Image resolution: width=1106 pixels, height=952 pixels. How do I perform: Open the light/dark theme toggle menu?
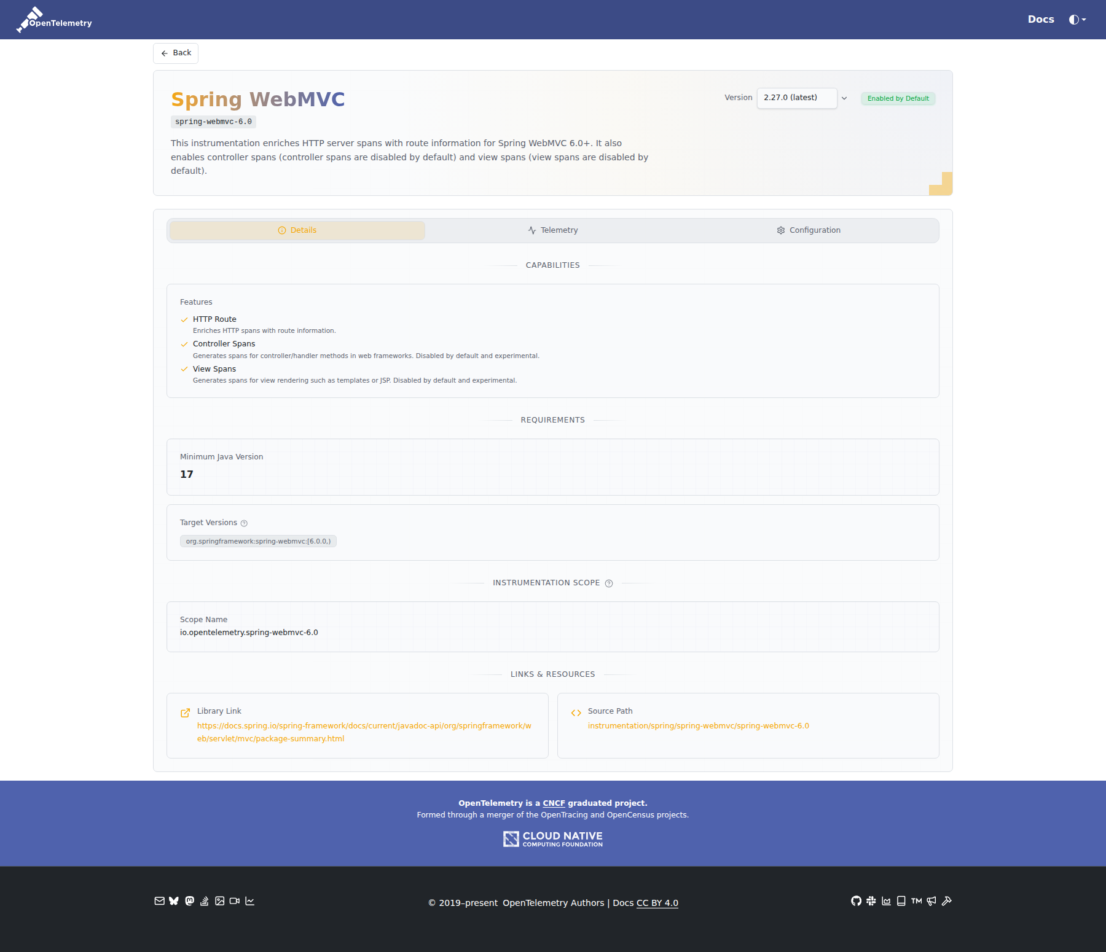click(x=1077, y=20)
